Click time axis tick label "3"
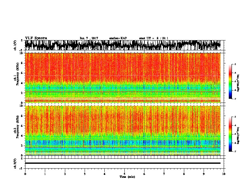 coord(85,174)
